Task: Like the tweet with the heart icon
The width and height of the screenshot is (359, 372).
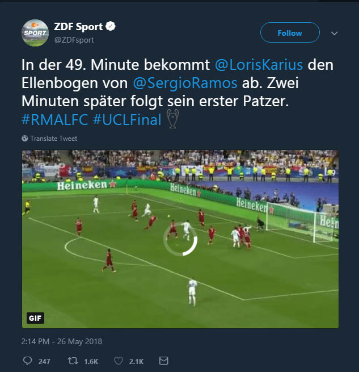Action: point(119,361)
